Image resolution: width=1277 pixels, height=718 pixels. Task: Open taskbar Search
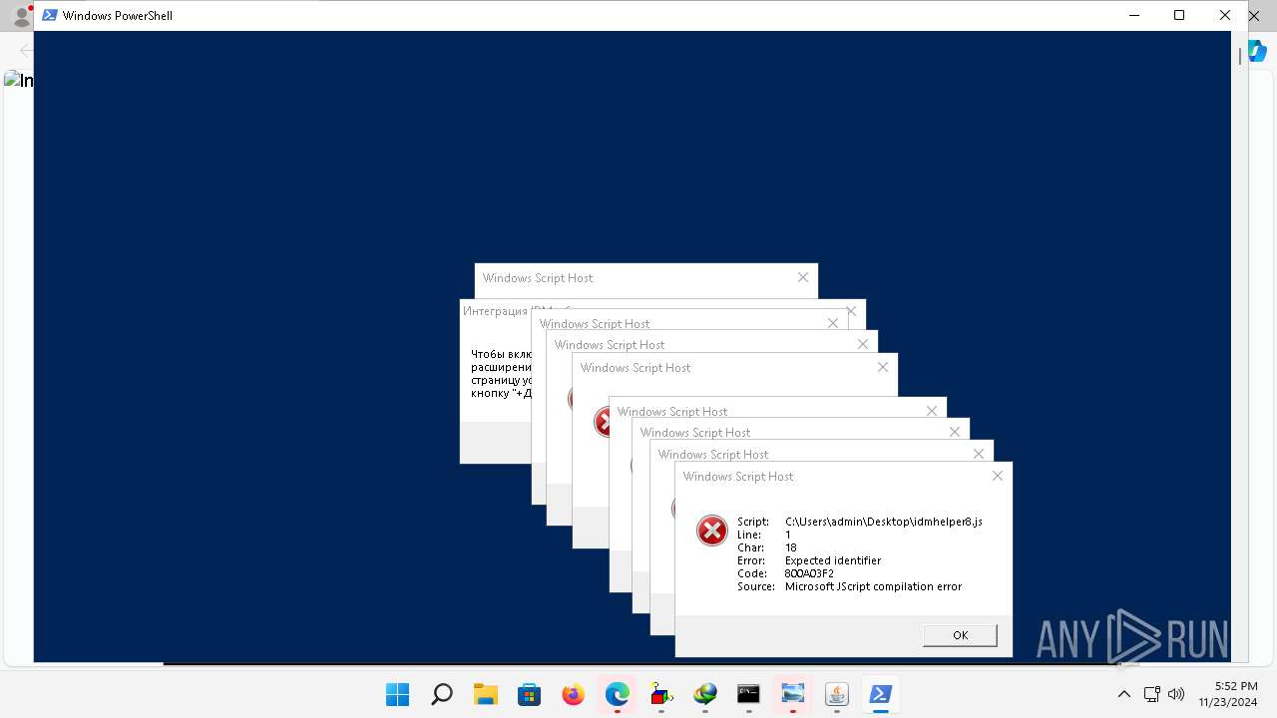coord(441,694)
